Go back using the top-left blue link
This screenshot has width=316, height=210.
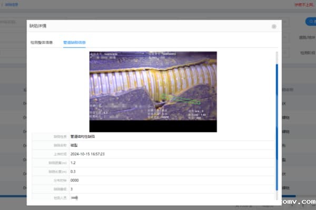[11, 4]
